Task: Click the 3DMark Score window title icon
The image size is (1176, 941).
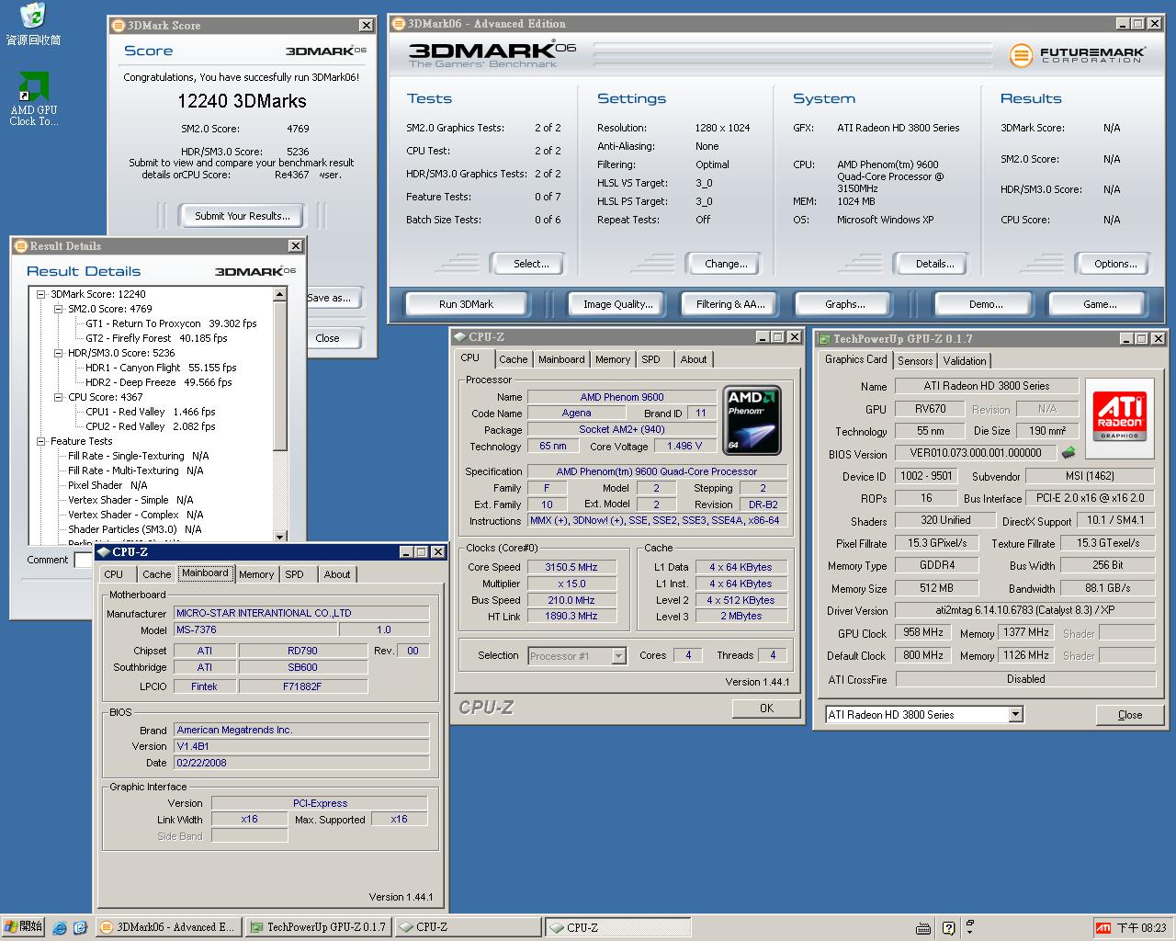Action: pos(118,25)
